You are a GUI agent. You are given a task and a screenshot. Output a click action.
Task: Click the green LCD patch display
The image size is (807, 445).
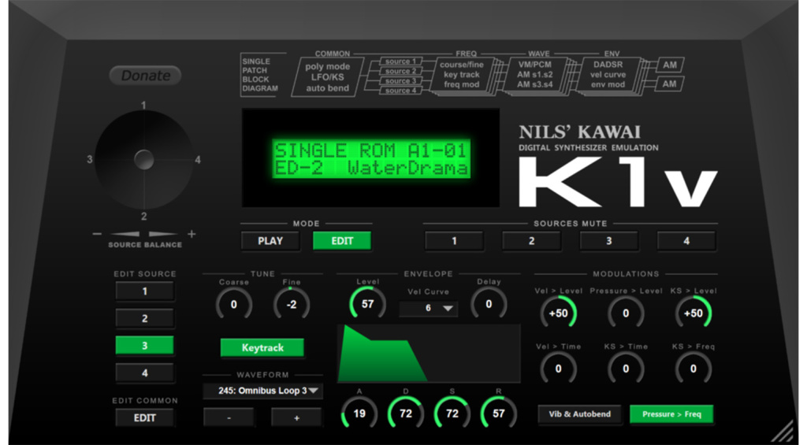[371, 159]
